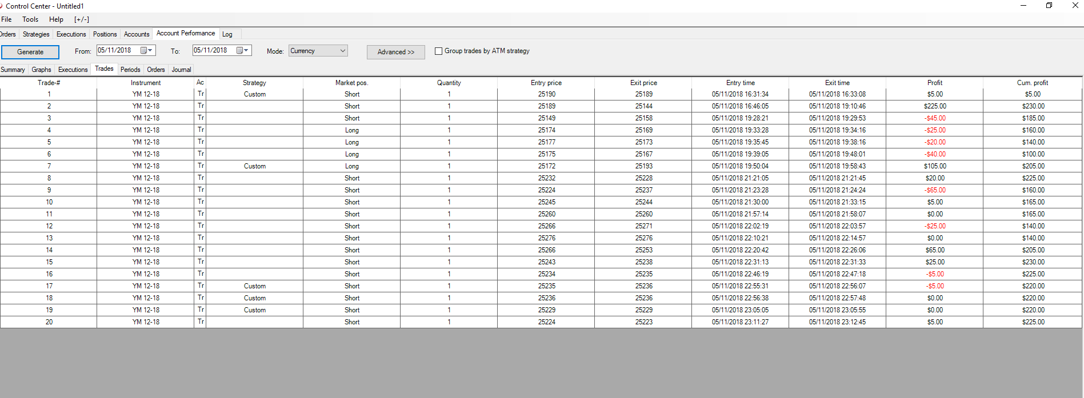1084x398 pixels.
Task: Open the Tools menu
Action: tap(30, 19)
